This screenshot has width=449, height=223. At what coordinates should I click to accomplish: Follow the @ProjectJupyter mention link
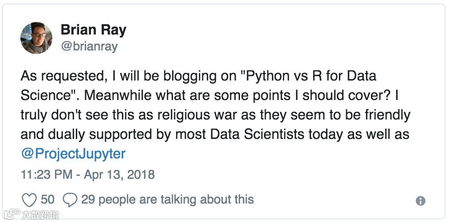point(73,154)
